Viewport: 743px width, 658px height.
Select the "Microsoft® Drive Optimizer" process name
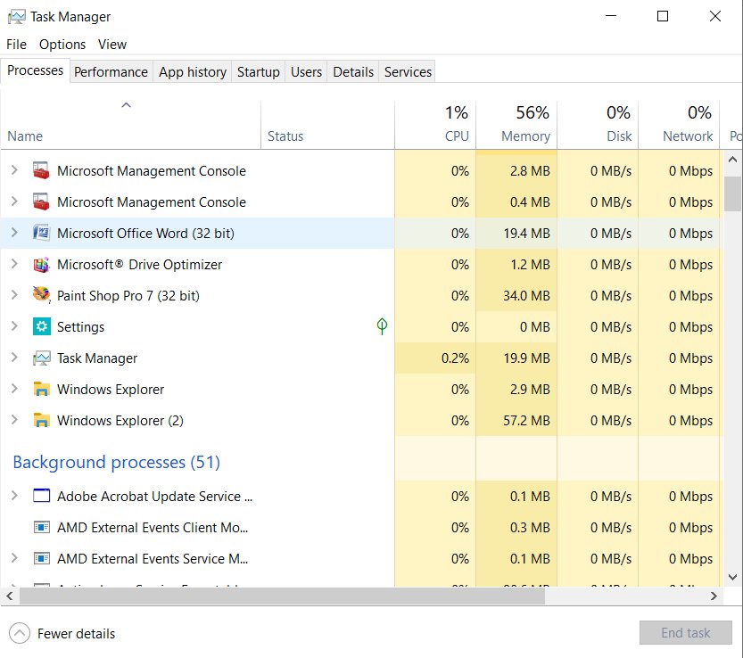tap(139, 264)
